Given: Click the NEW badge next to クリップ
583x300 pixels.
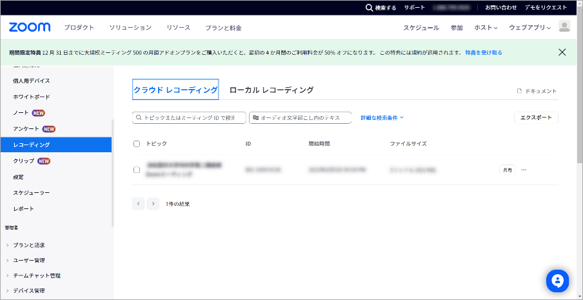Looking at the screenshot, I should [44, 161].
